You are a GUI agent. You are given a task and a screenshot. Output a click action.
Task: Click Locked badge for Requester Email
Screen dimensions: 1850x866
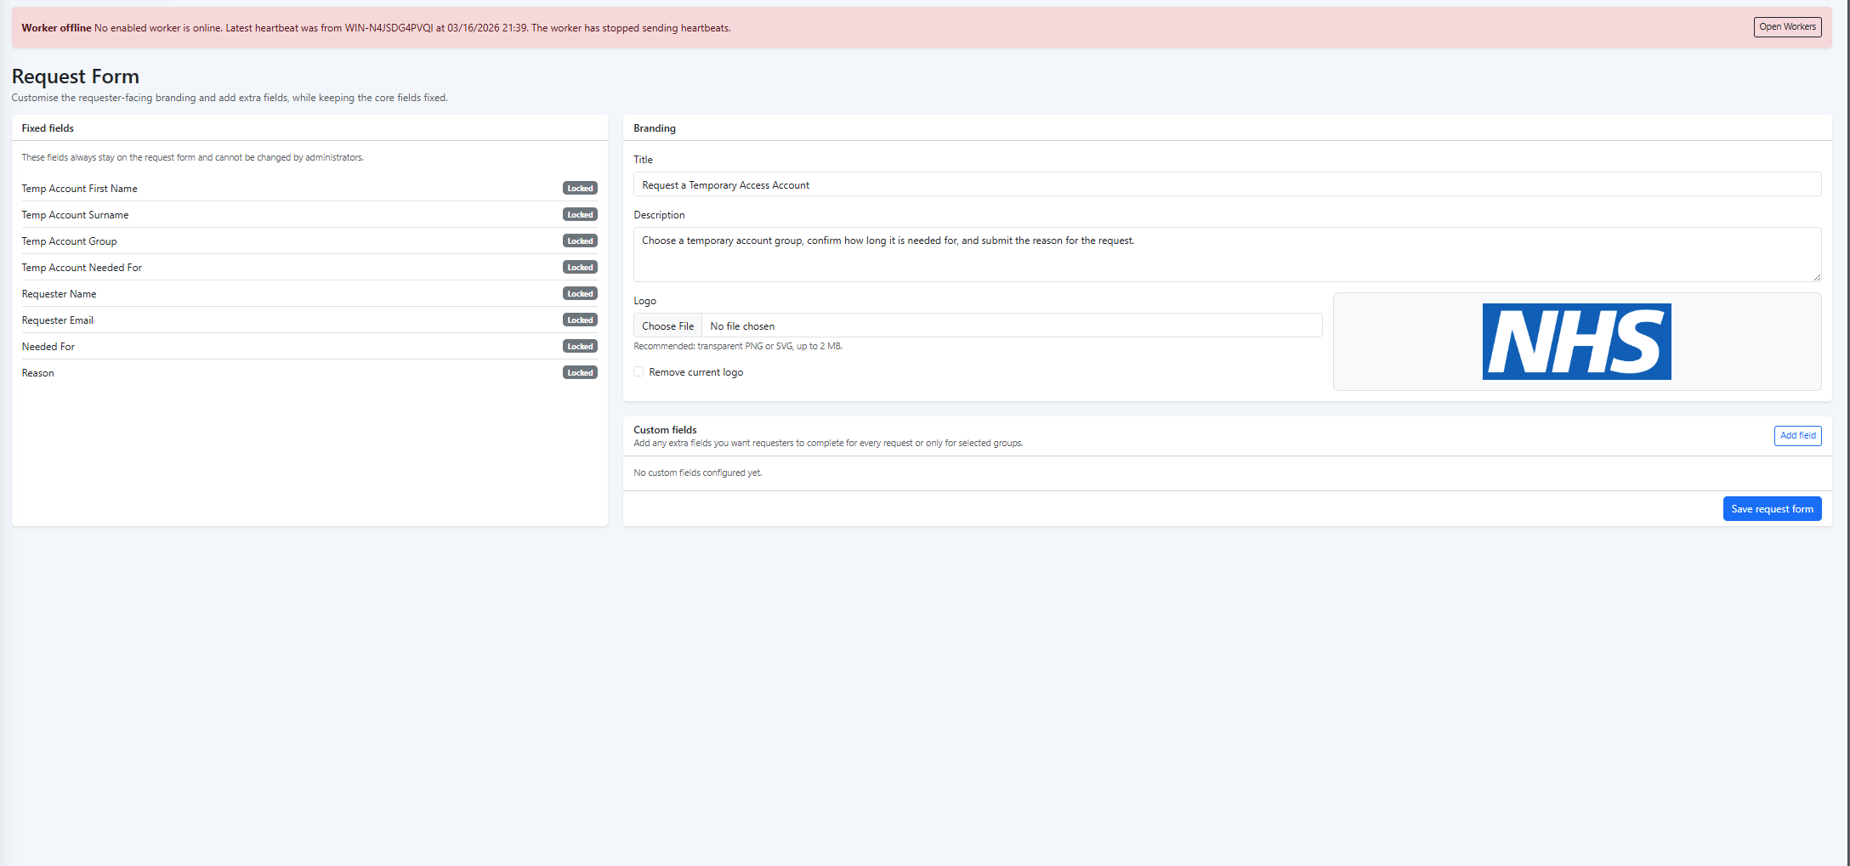[x=580, y=320]
